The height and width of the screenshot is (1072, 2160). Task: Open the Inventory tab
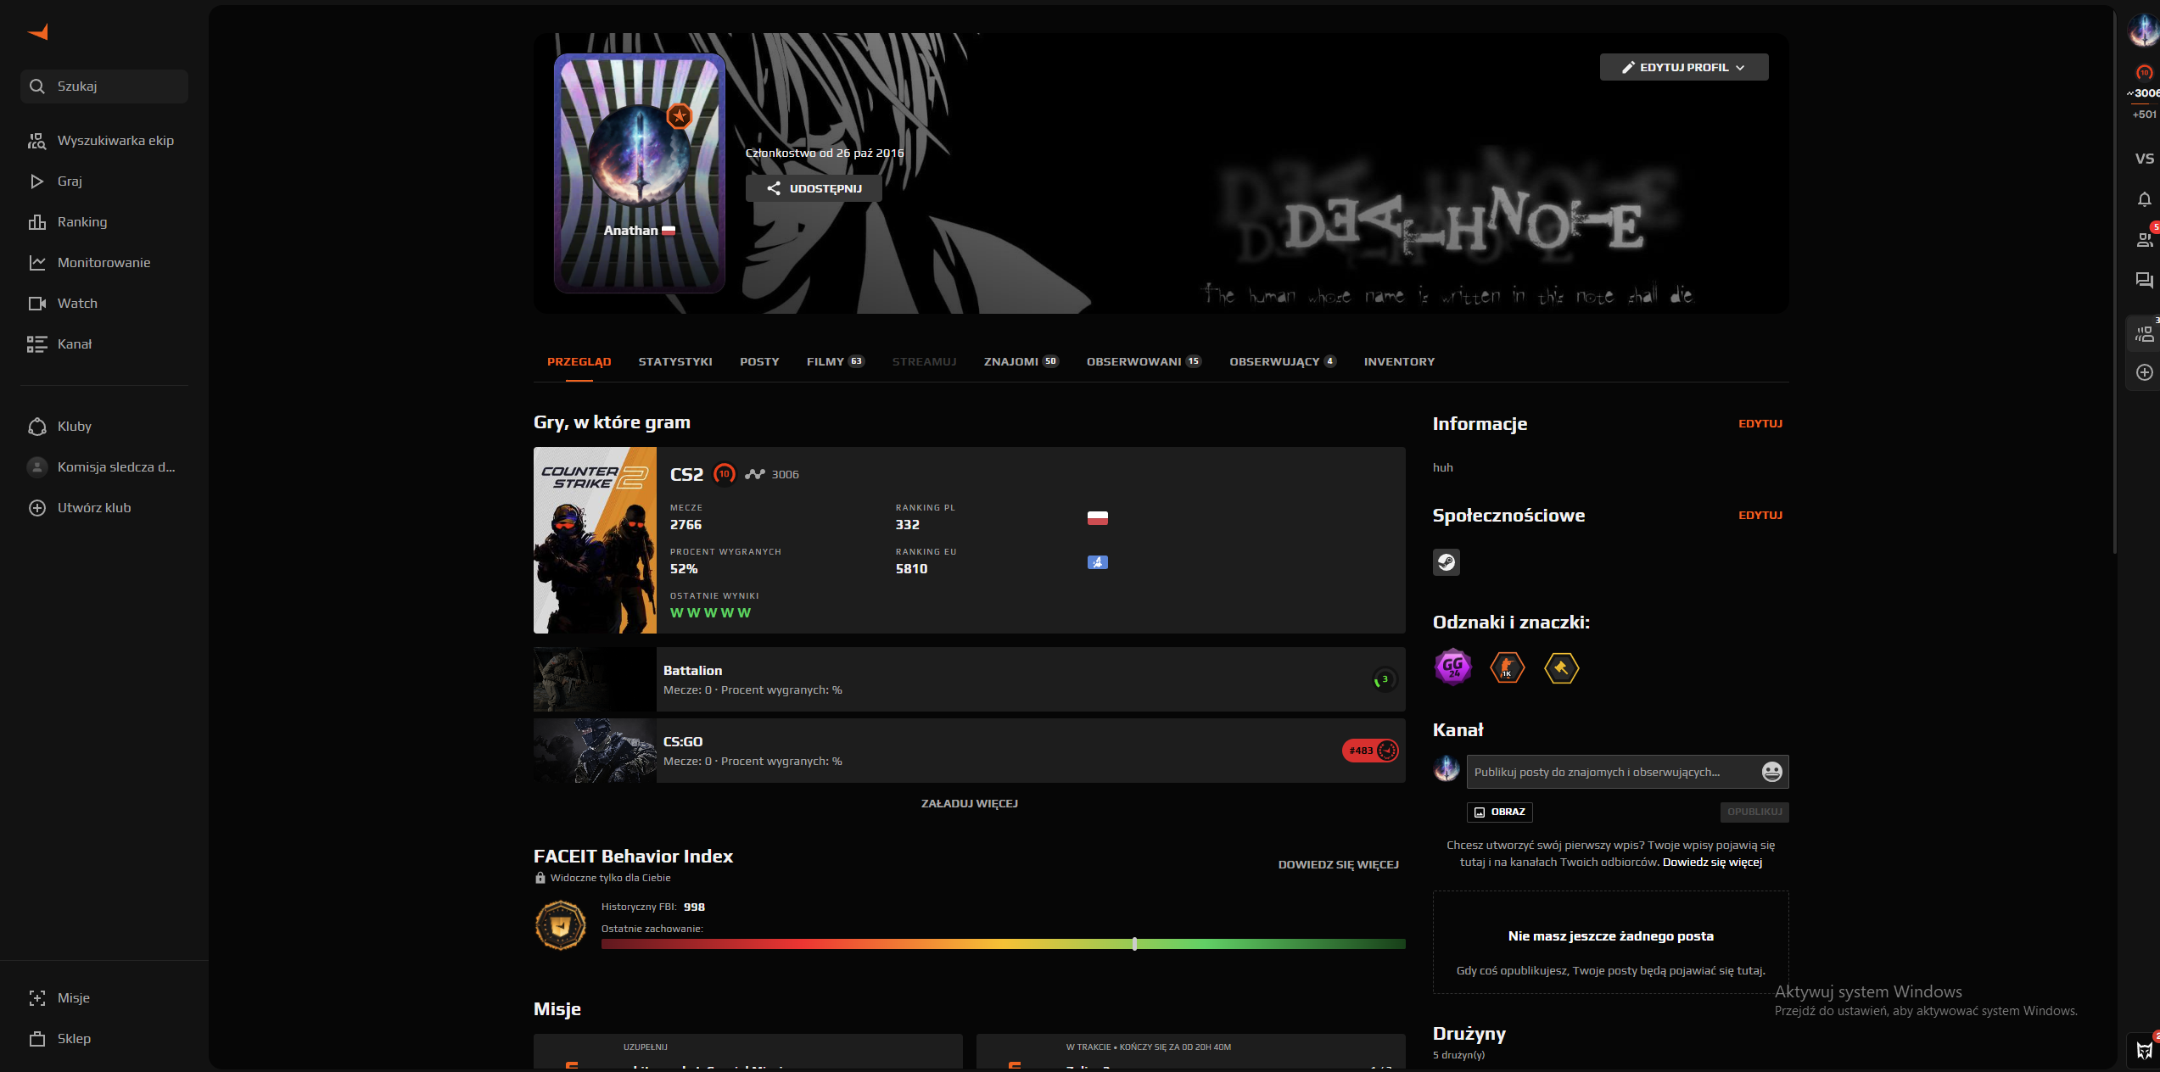pyautogui.click(x=1399, y=362)
